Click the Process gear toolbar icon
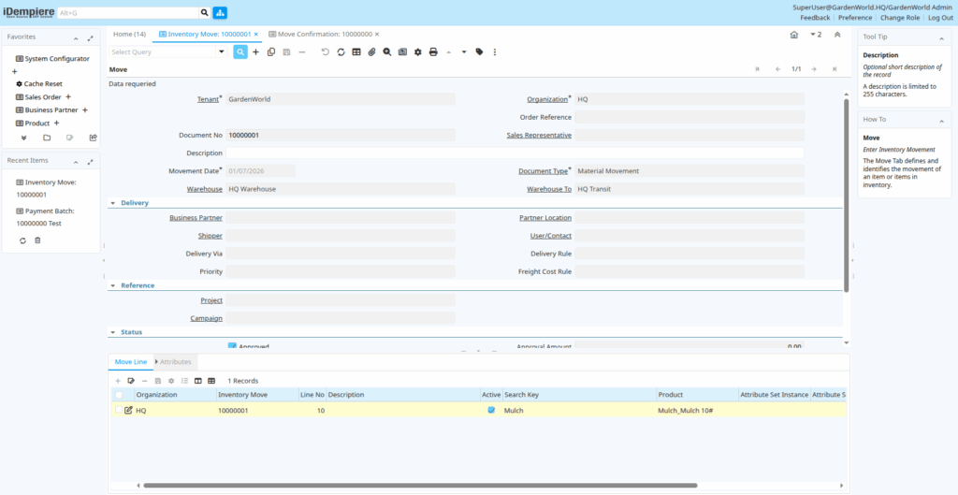The height and width of the screenshot is (495, 958). click(x=418, y=52)
